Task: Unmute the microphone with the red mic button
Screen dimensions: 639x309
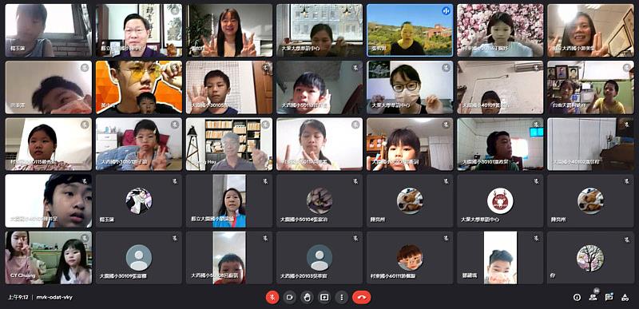Action: click(x=272, y=297)
